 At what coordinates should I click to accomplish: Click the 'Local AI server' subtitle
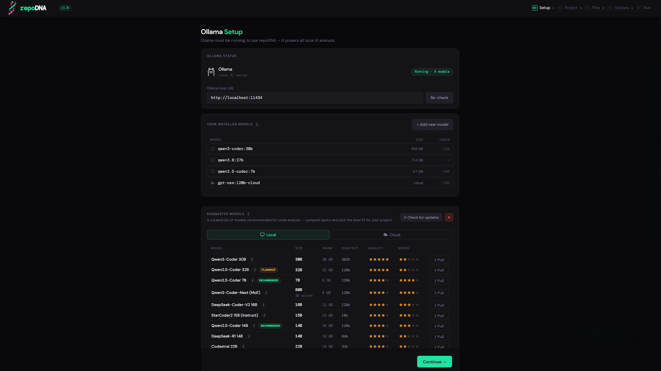(x=233, y=75)
